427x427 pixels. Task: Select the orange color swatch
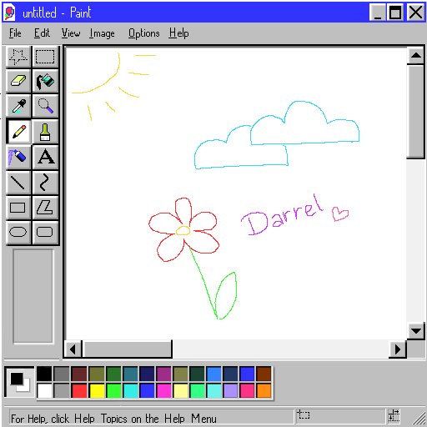click(x=264, y=390)
